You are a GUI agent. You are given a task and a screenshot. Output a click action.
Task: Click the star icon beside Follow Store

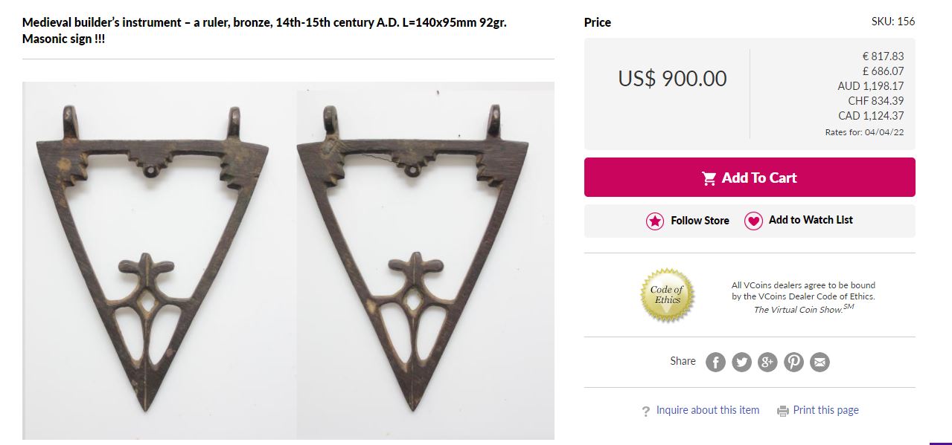point(655,221)
